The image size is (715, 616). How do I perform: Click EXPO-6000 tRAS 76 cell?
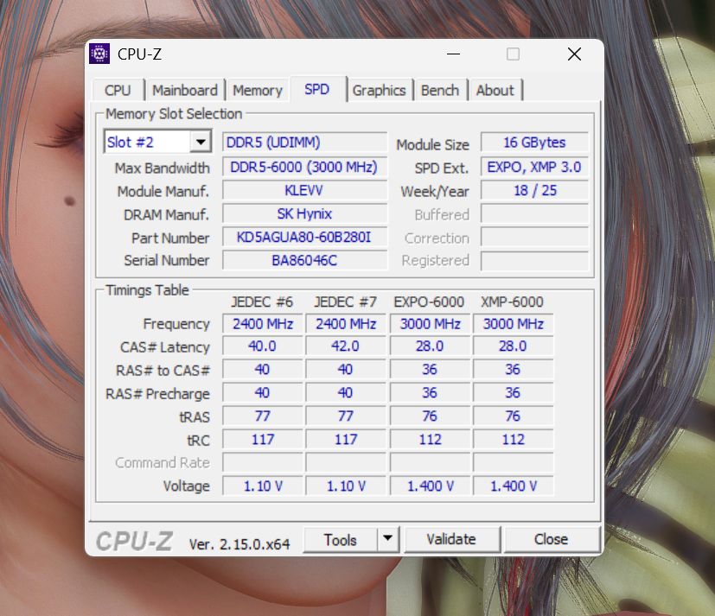click(430, 416)
